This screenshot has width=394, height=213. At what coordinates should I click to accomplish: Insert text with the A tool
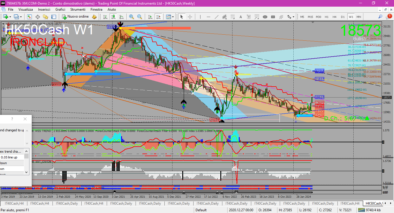241,17
